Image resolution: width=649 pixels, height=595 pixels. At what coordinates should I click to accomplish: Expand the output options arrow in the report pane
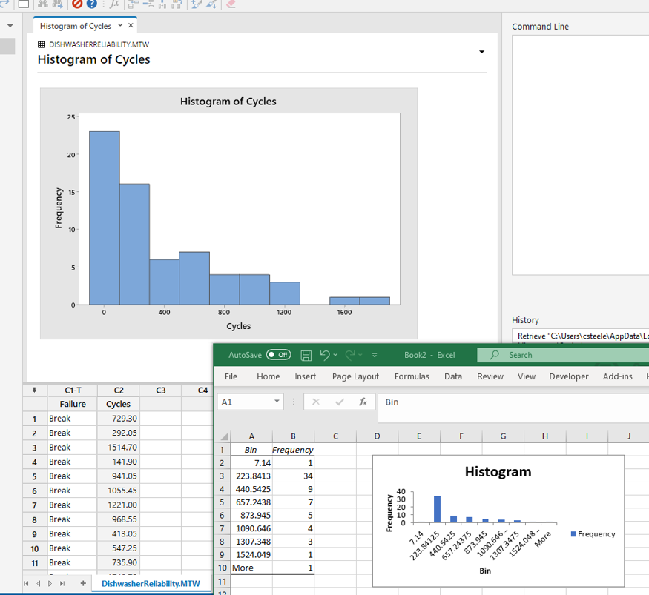point(481,52)
